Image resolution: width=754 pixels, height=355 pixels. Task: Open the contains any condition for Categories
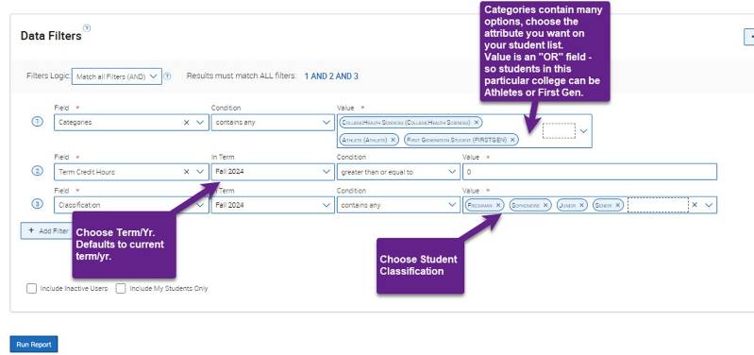[x=273, y=123]
